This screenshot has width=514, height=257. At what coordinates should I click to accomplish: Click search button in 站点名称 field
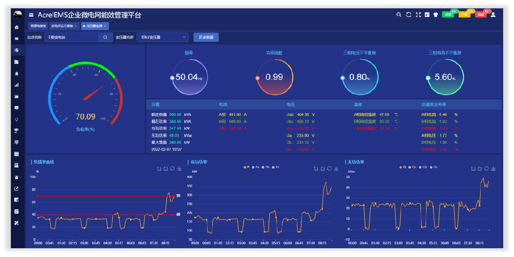105,37
